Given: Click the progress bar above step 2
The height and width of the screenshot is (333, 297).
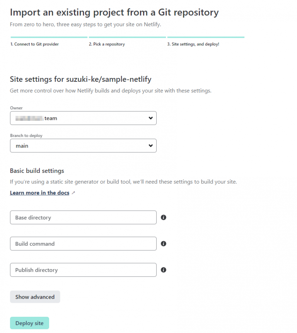Looking at the screenshot, I should 127,37.
